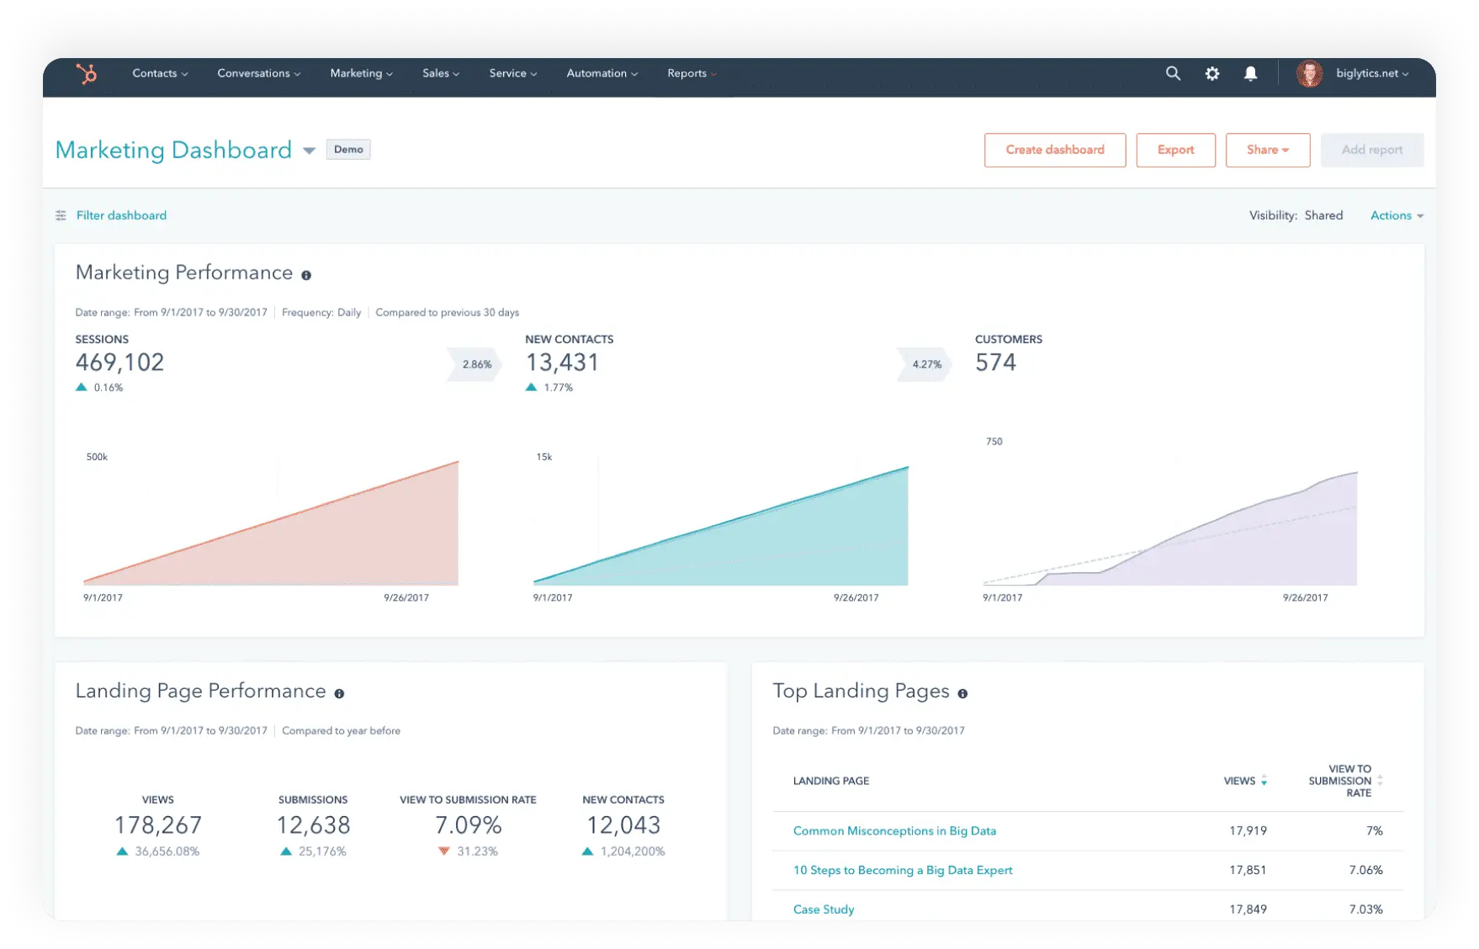Expand the Reports menu
The height and width of the screenshot is (949, 1479).
click(x=691, y=74)
